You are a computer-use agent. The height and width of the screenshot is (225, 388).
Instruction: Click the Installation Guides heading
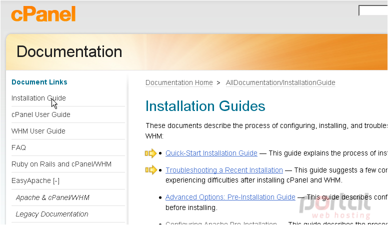click(205, 106)
